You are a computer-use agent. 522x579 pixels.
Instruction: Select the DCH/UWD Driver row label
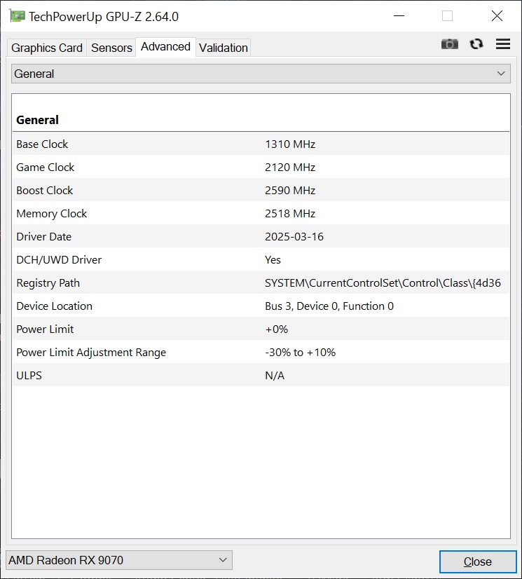point(59,260)
